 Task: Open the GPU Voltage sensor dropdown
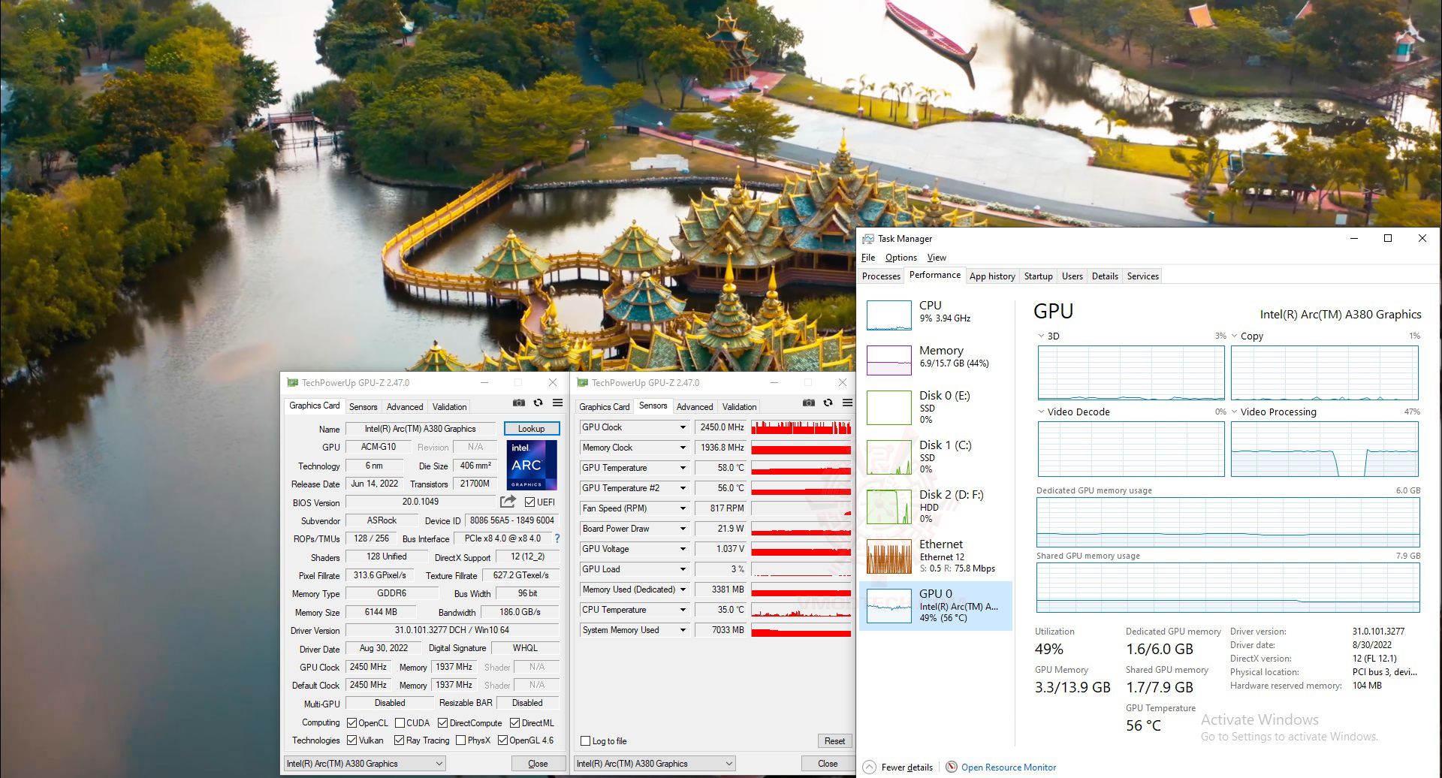[x=683, y=549]
